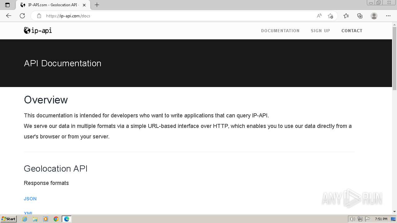
Task: Open CONTACT nav item
Action: click(x=352, y=31)
